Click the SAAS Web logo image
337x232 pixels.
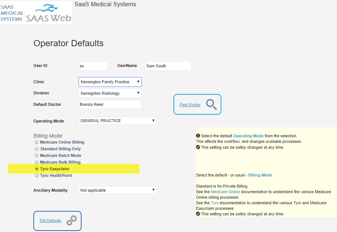click(x=49, y=14)
